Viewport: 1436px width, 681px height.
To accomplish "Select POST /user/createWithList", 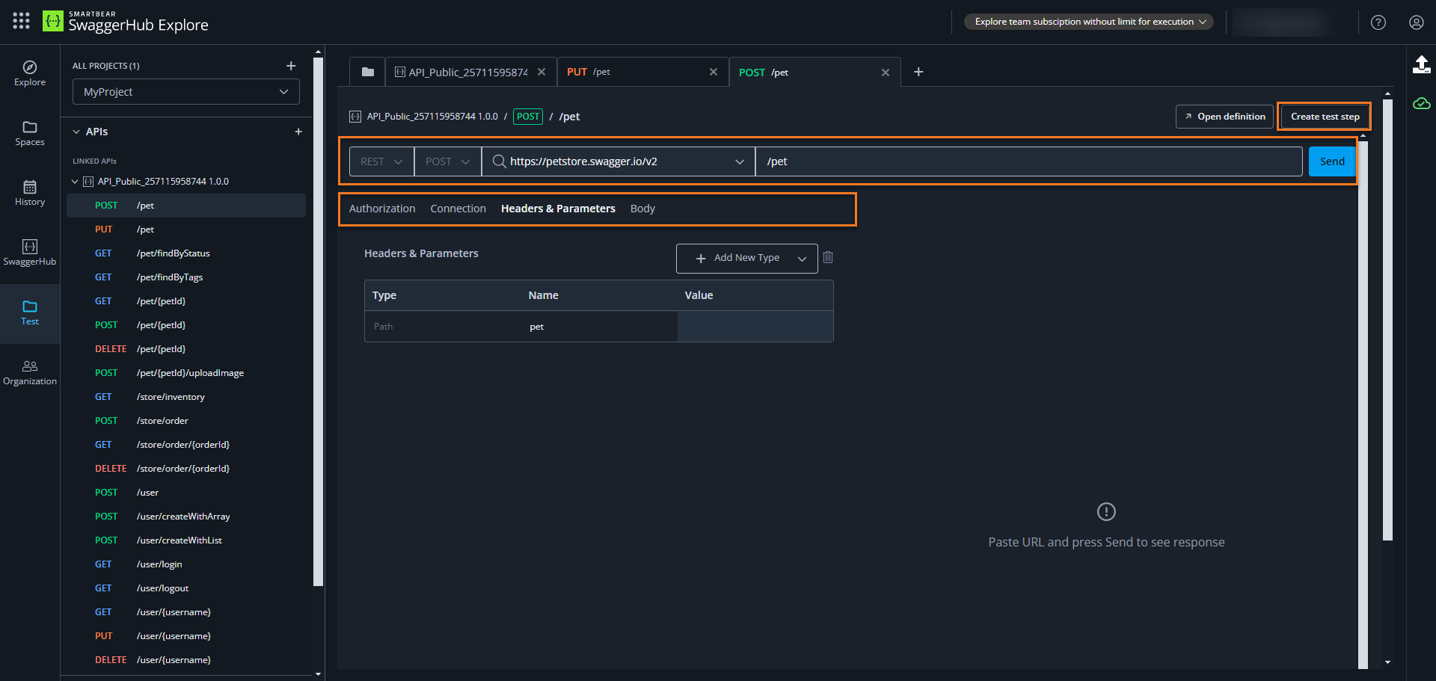I will 186,540.
